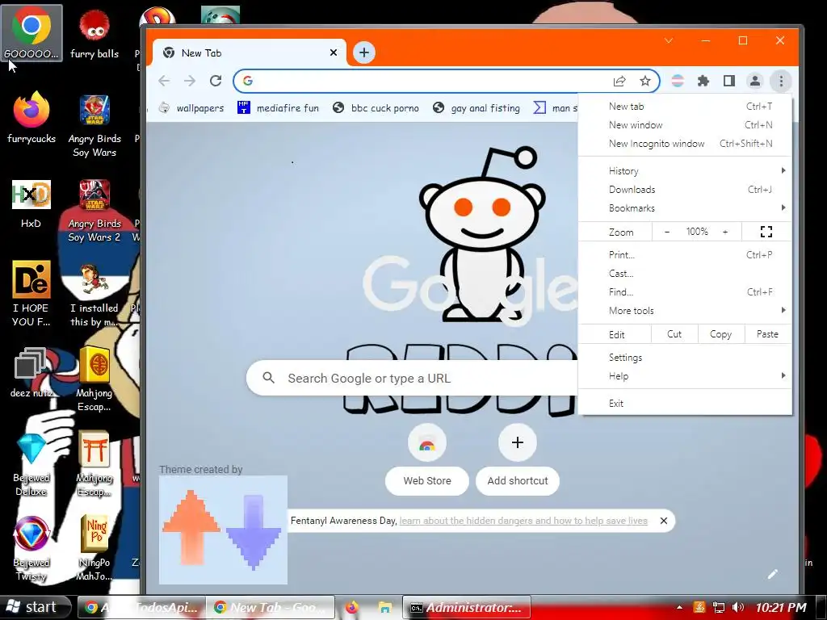Open the Fentanyl Awareness Day learn link
The image size is (827, 620).
click(523, 521)
